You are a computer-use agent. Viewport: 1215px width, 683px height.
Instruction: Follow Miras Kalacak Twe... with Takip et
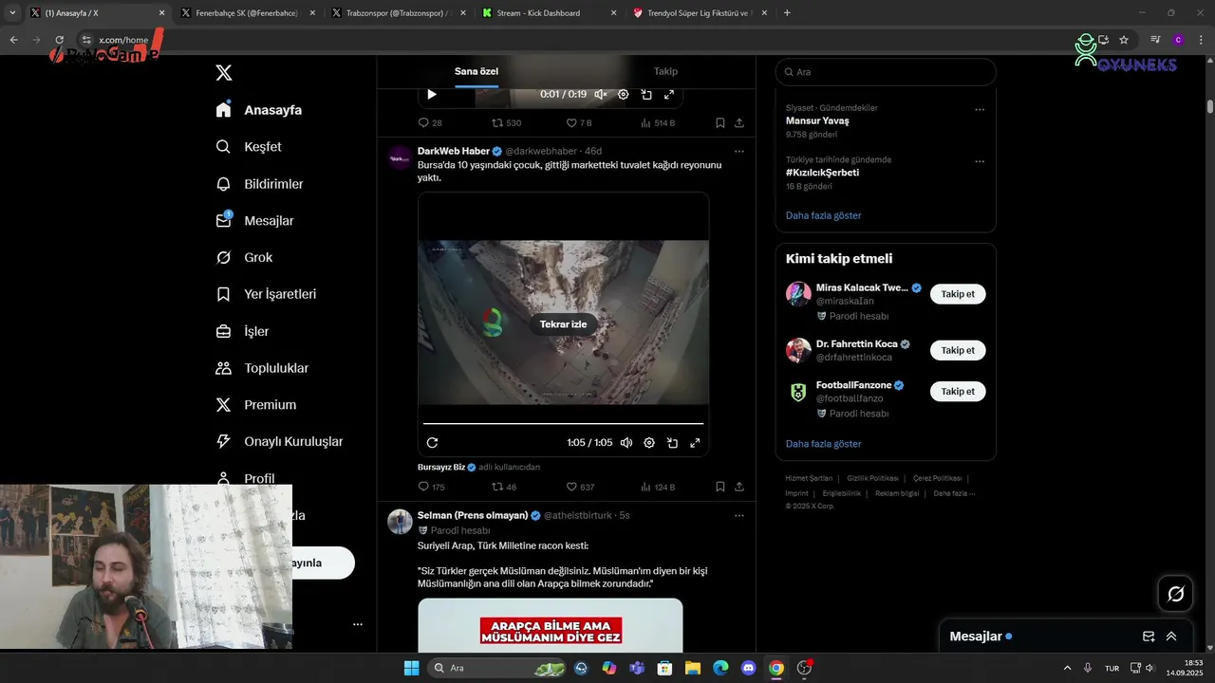[x=958, y=294]
